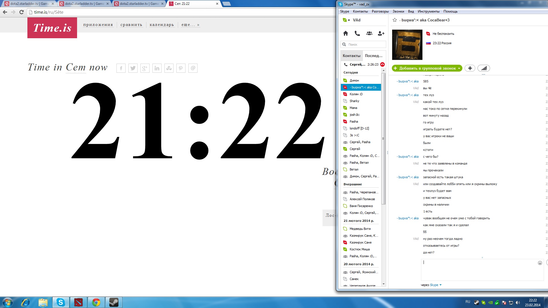This screenshot has height=308, width=548.
Task: Open the emoticon picker in chat
Action: [540, 263]
